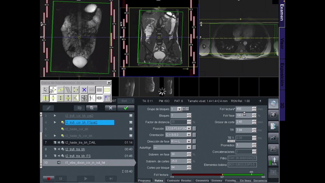Select the spine localizer thumbnail on the left
Screen dimensions: 325x183
pos(129,87)
